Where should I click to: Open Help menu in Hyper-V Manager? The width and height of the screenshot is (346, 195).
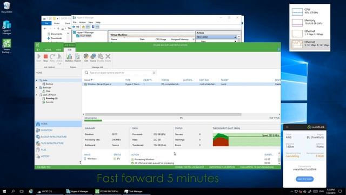98,22
